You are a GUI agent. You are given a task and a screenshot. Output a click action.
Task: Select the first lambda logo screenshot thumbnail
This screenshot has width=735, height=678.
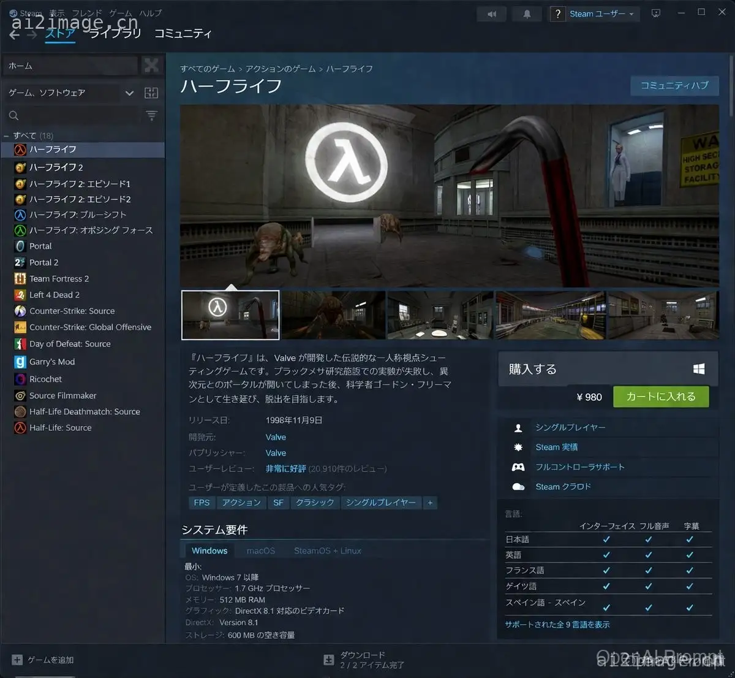click(230, 315)
